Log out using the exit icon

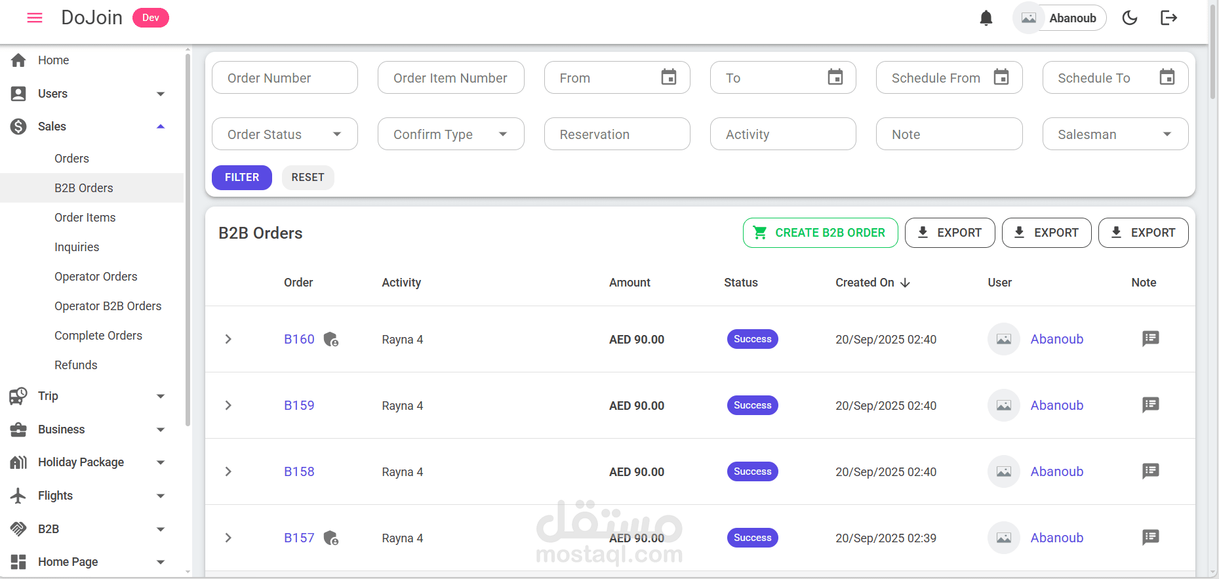(x=1169, y=18)
